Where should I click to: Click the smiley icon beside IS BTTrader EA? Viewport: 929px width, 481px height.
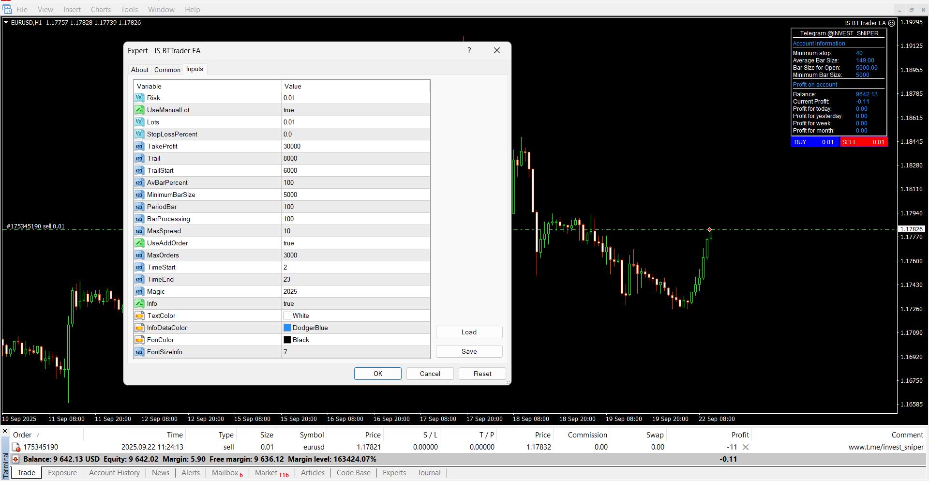[x=892, y=23]
